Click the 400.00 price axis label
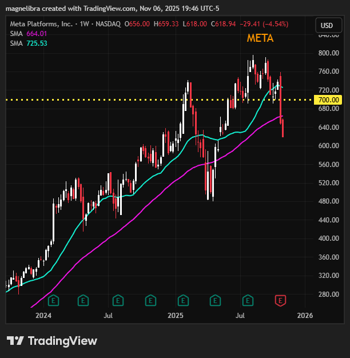350x358 pixels. coord(328,238)
